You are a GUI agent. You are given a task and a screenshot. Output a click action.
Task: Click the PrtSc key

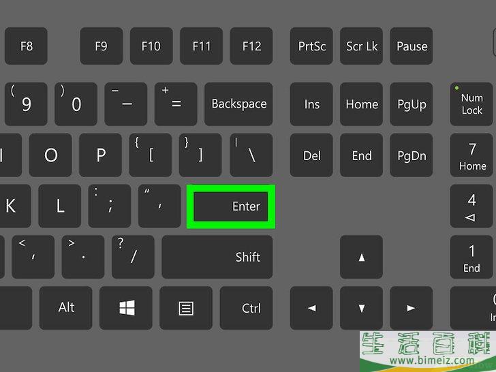point(311,46)
